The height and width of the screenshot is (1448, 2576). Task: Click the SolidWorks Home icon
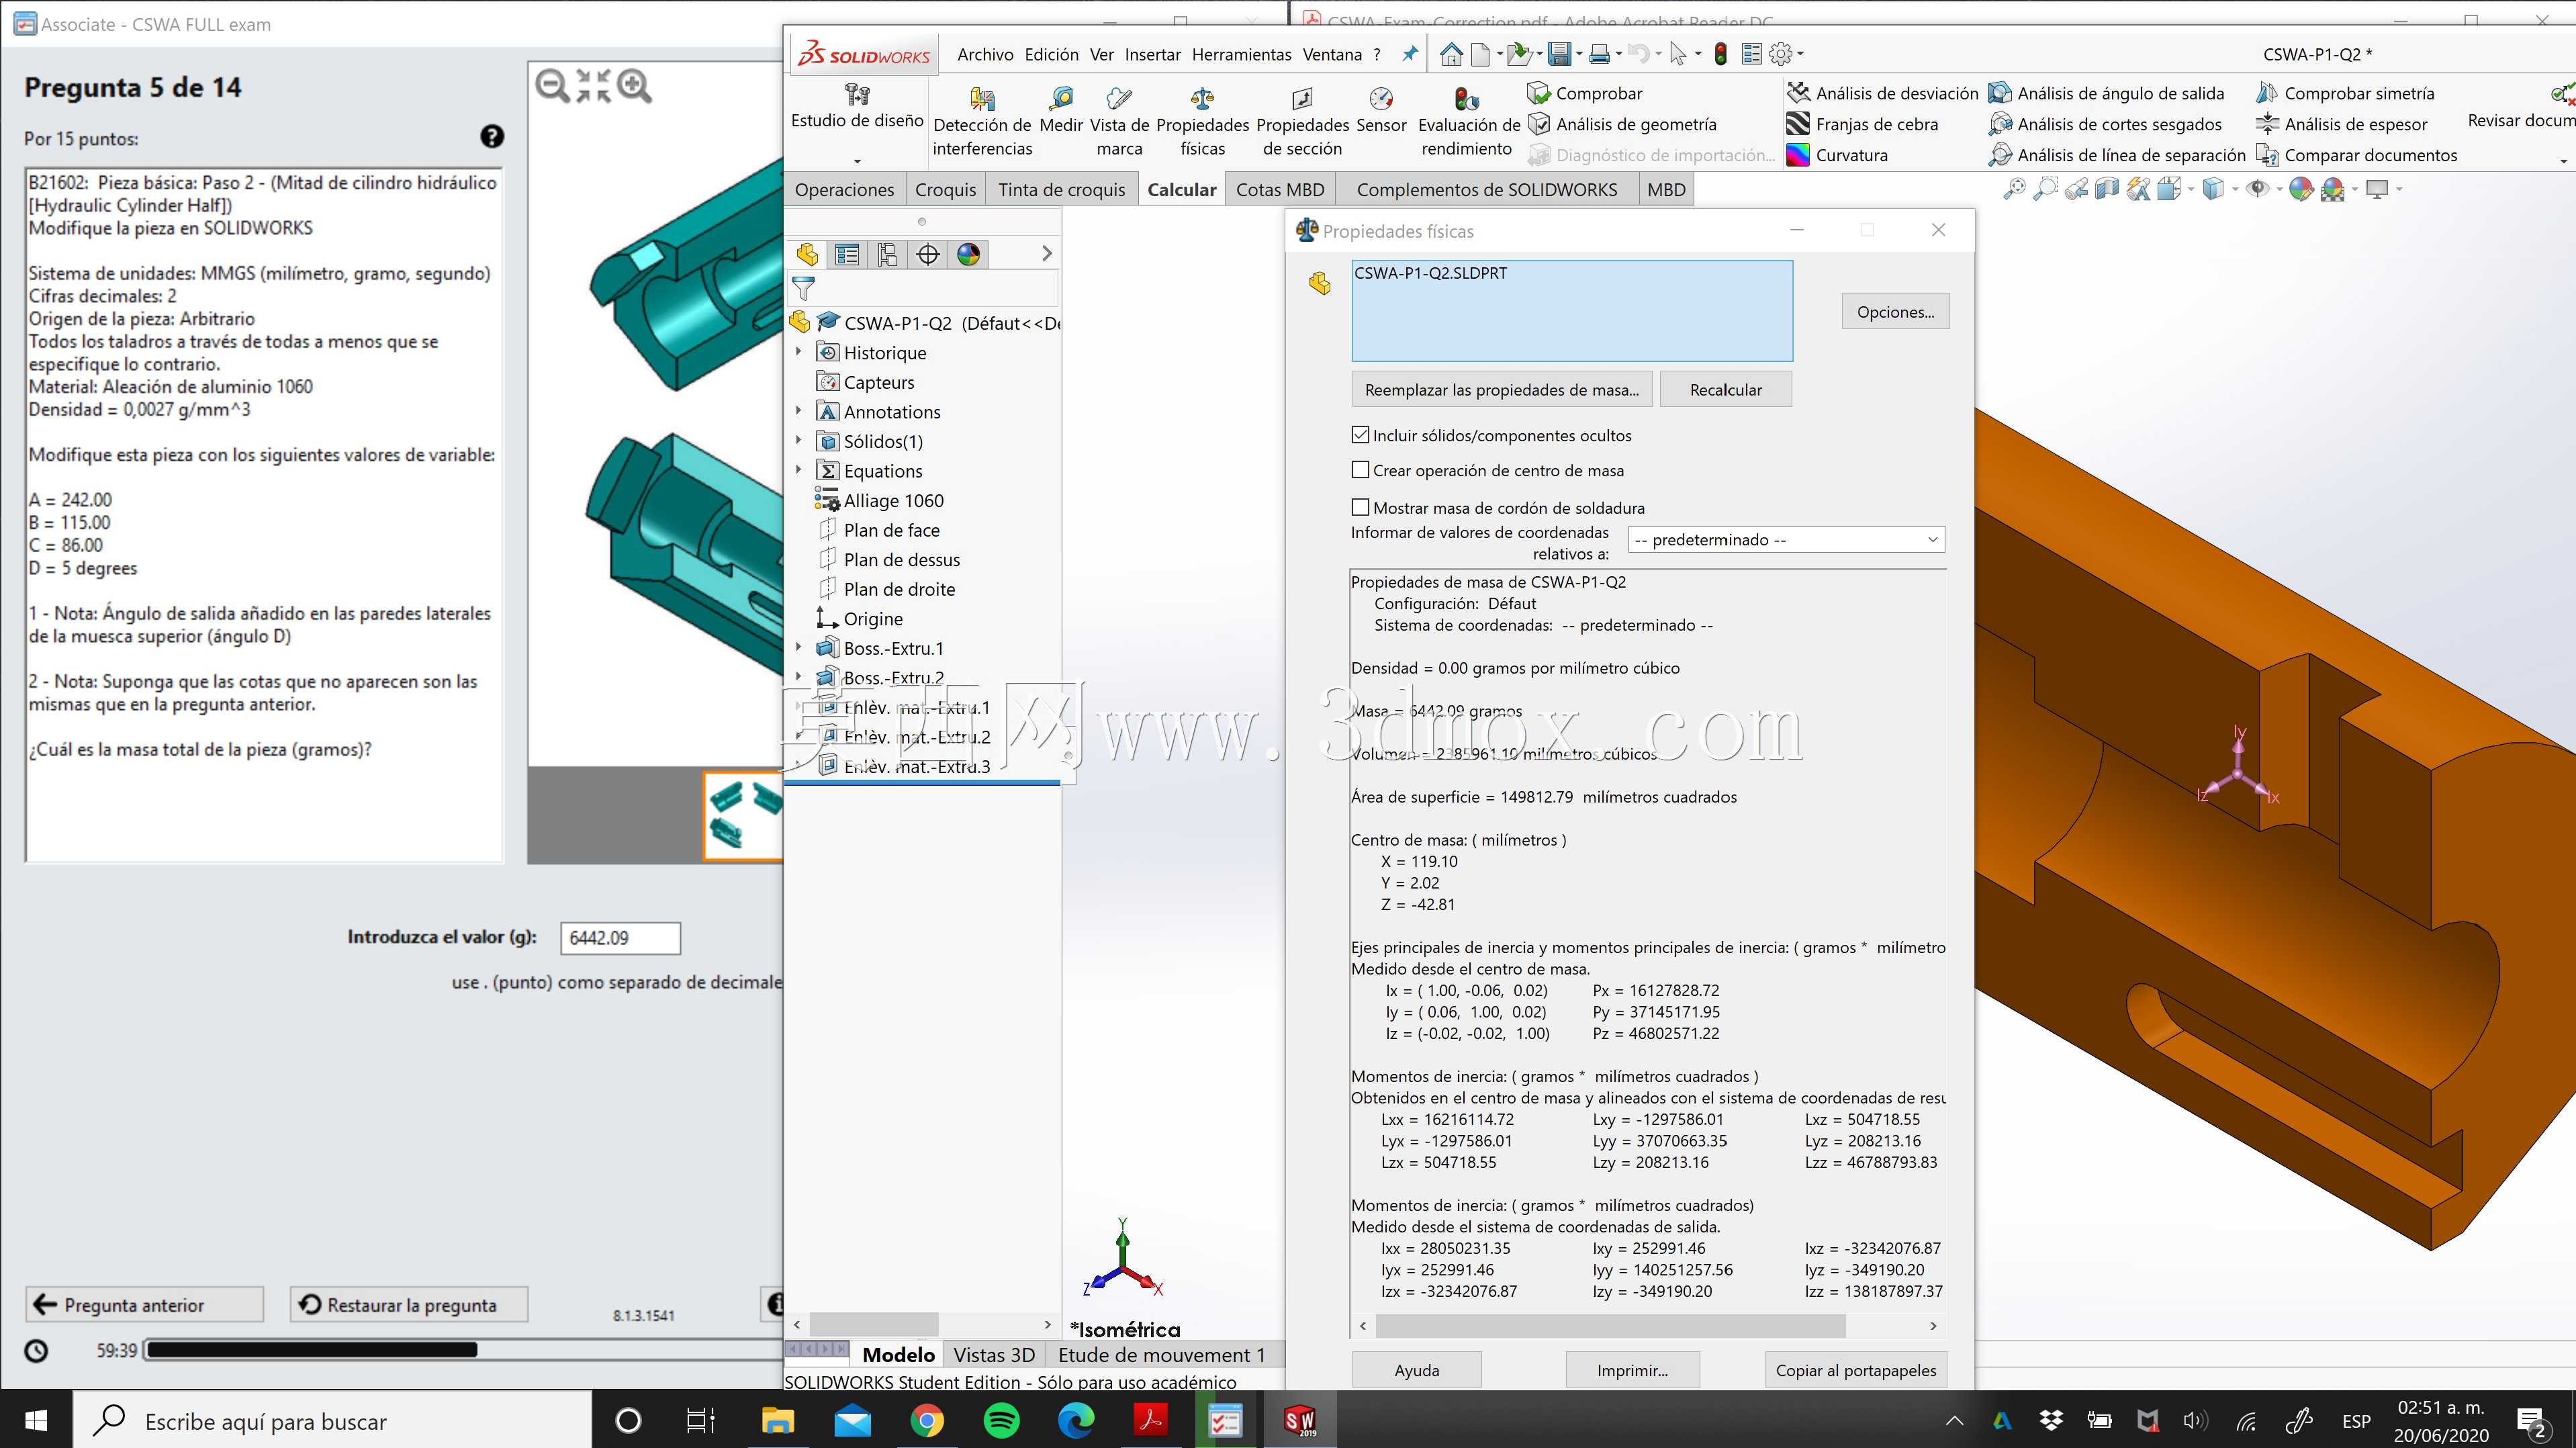pyautogui.click(x=1451, y=54)
